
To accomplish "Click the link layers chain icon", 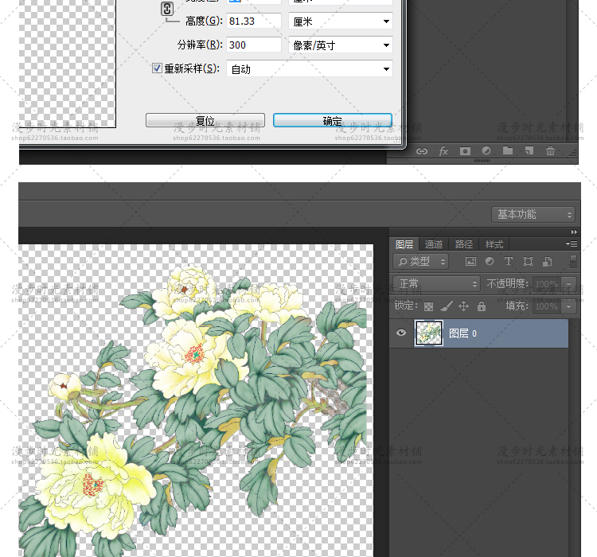I will (x=422, y=151).
